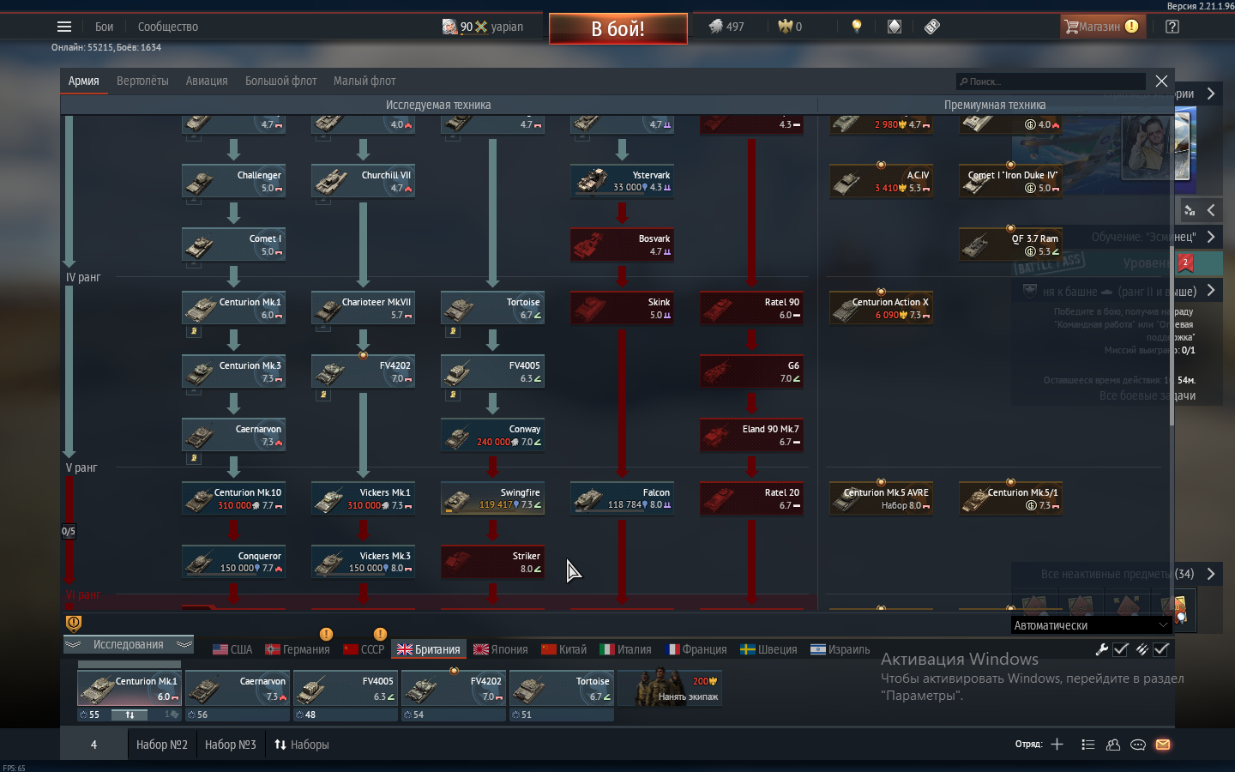
Task: Collapse the Исследования panel
Action: (129, 644)
